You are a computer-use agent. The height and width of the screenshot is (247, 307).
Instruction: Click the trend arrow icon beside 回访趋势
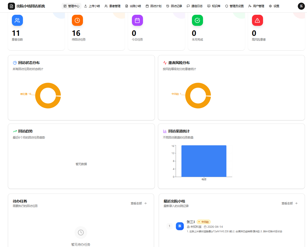[15, 131]
